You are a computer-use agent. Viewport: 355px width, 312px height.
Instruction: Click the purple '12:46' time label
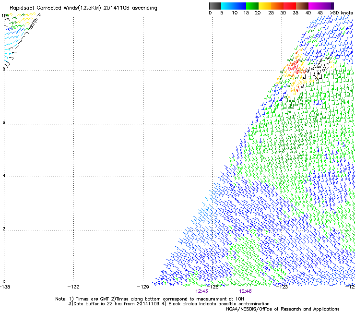[x=245, y=291]
